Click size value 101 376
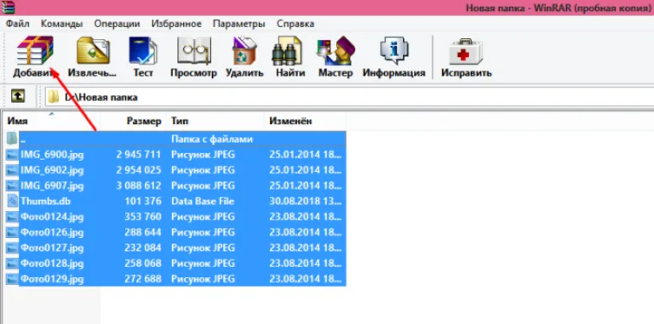Image resolution: width=654 pixels, height=324 pixels. click(x=143, y=202)
